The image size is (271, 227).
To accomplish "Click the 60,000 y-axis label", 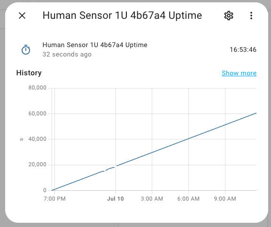I will [38, 113].
